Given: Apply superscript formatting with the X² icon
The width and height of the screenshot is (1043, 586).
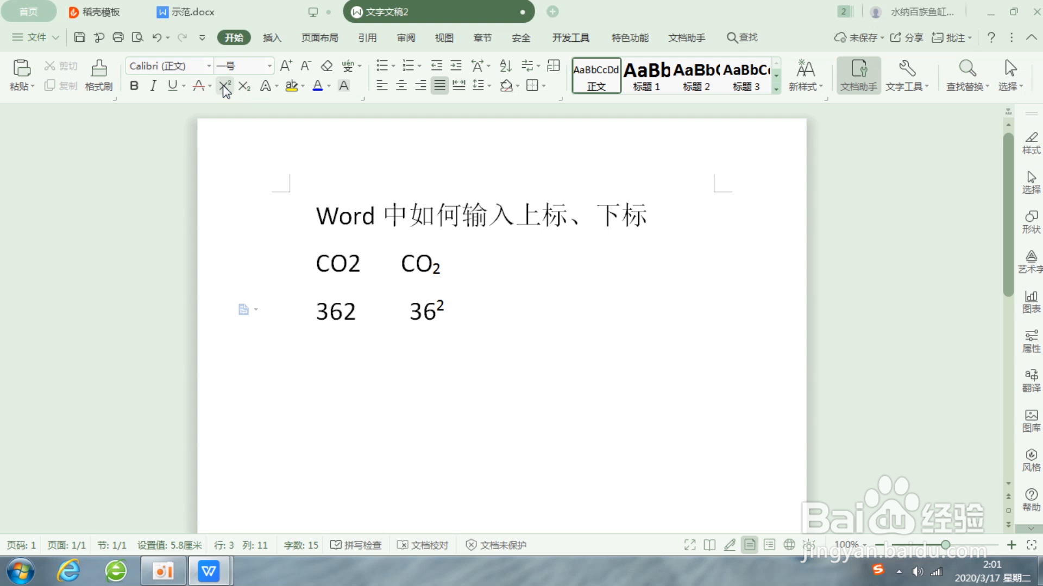Looking at the screenshot, I should point(224,86).
